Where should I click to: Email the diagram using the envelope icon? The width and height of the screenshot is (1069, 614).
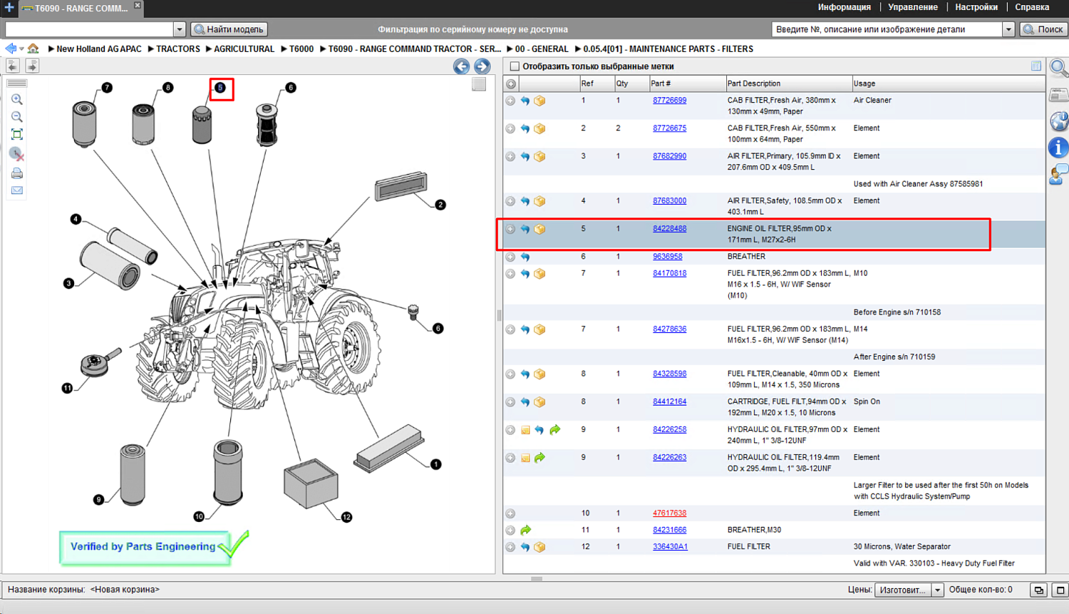tap(17, 190)
